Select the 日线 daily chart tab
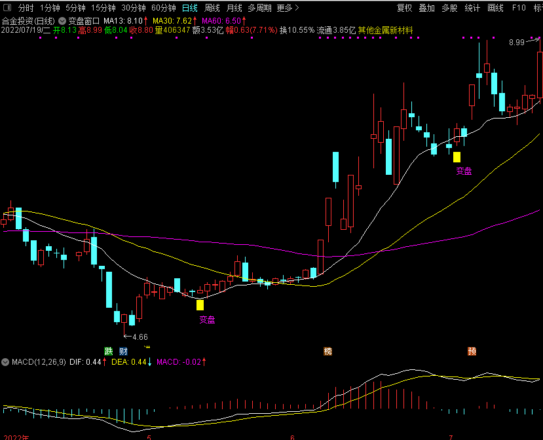Image resolution: width=543 pixels, height=440 pixels. [189, 8]
